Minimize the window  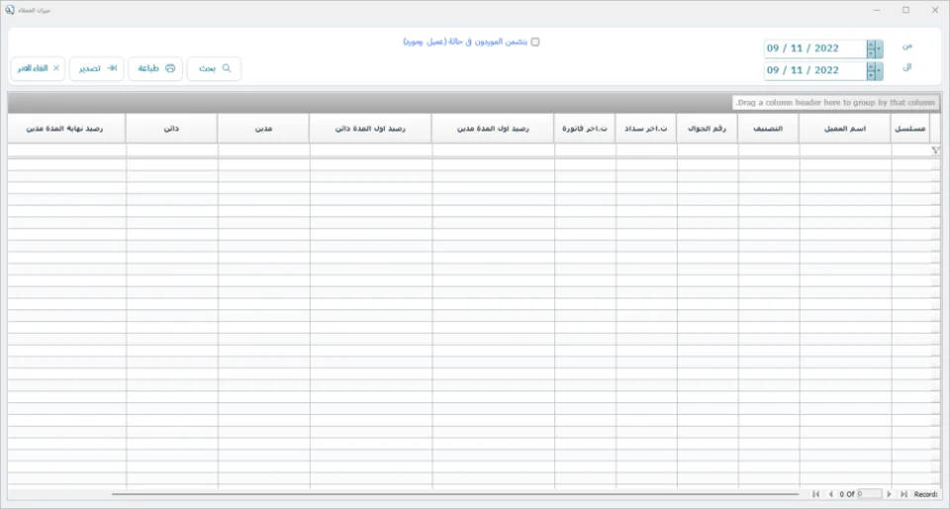(x=877, y=10)
